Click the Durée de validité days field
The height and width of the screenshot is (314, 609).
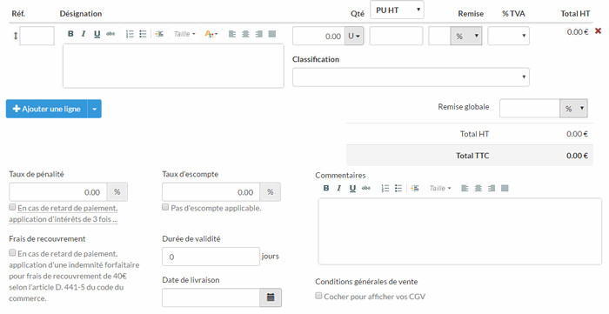pos(211,257)
